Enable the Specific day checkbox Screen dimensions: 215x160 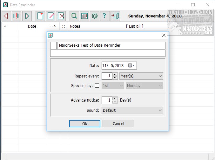[97, 86]
